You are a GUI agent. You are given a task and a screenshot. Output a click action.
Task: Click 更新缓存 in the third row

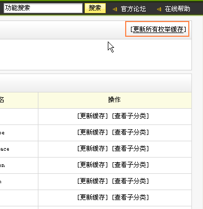click(x=93, y=149)
